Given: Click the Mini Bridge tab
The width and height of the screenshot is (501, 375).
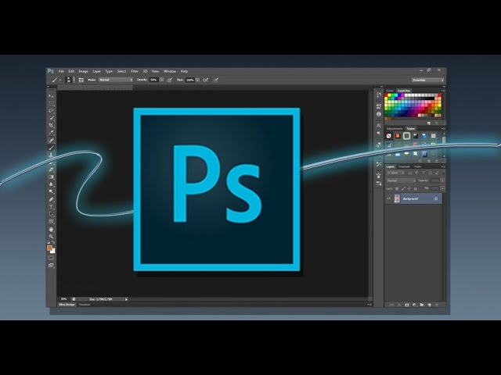Looking at the screenshot, I should [67, 305].
